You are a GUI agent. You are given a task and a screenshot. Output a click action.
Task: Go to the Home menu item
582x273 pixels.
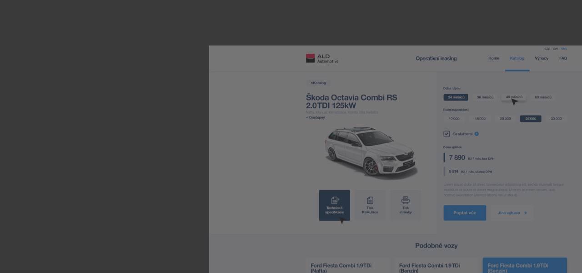click(x=494, y=58)
